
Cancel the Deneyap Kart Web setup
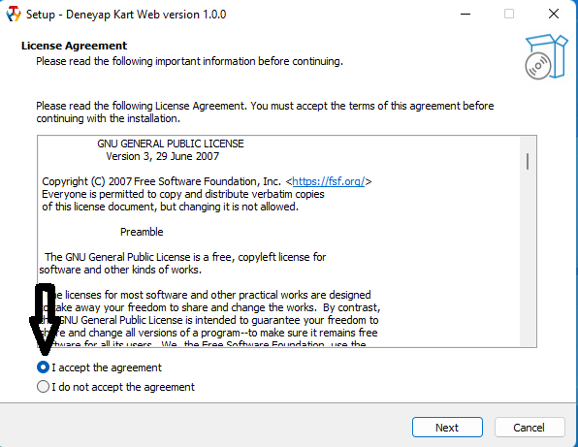[530, 428]
